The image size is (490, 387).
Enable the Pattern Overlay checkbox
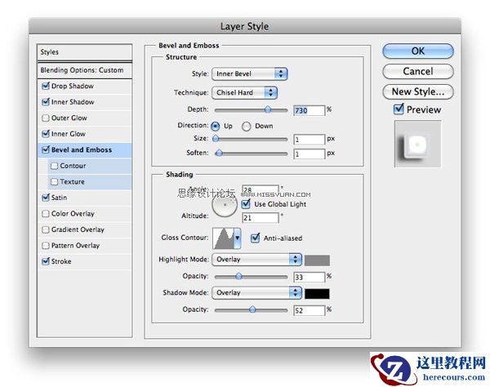click(x=46, y=246)
